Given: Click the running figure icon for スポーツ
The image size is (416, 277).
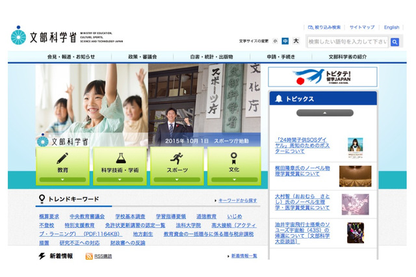Looking at the screenshot, I should [177, 159].
